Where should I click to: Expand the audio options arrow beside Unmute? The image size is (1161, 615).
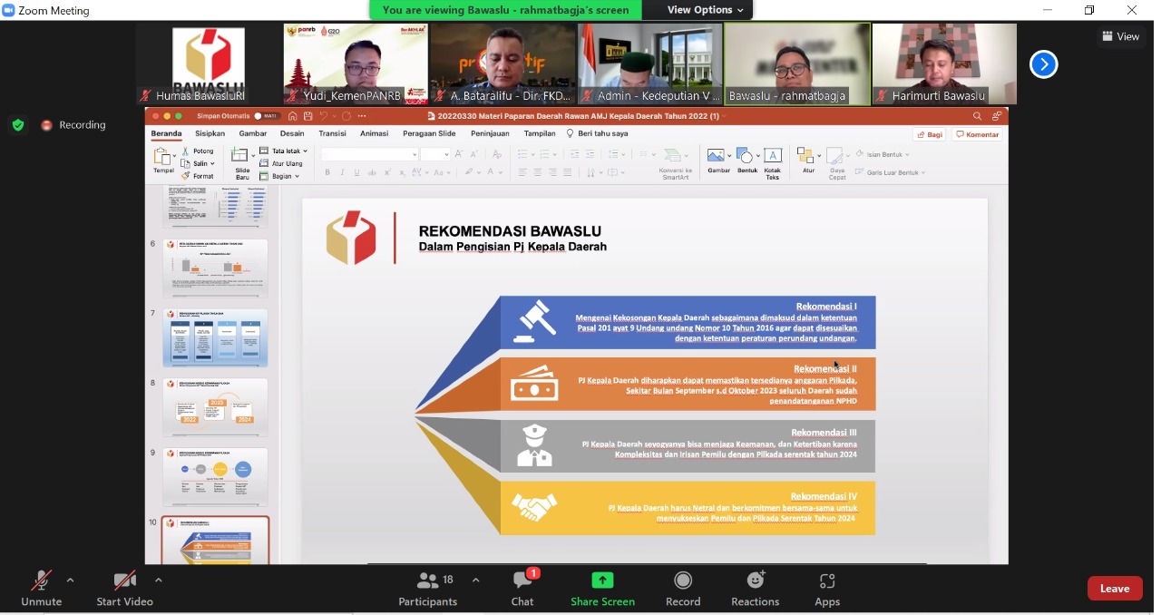coord(70,581)
